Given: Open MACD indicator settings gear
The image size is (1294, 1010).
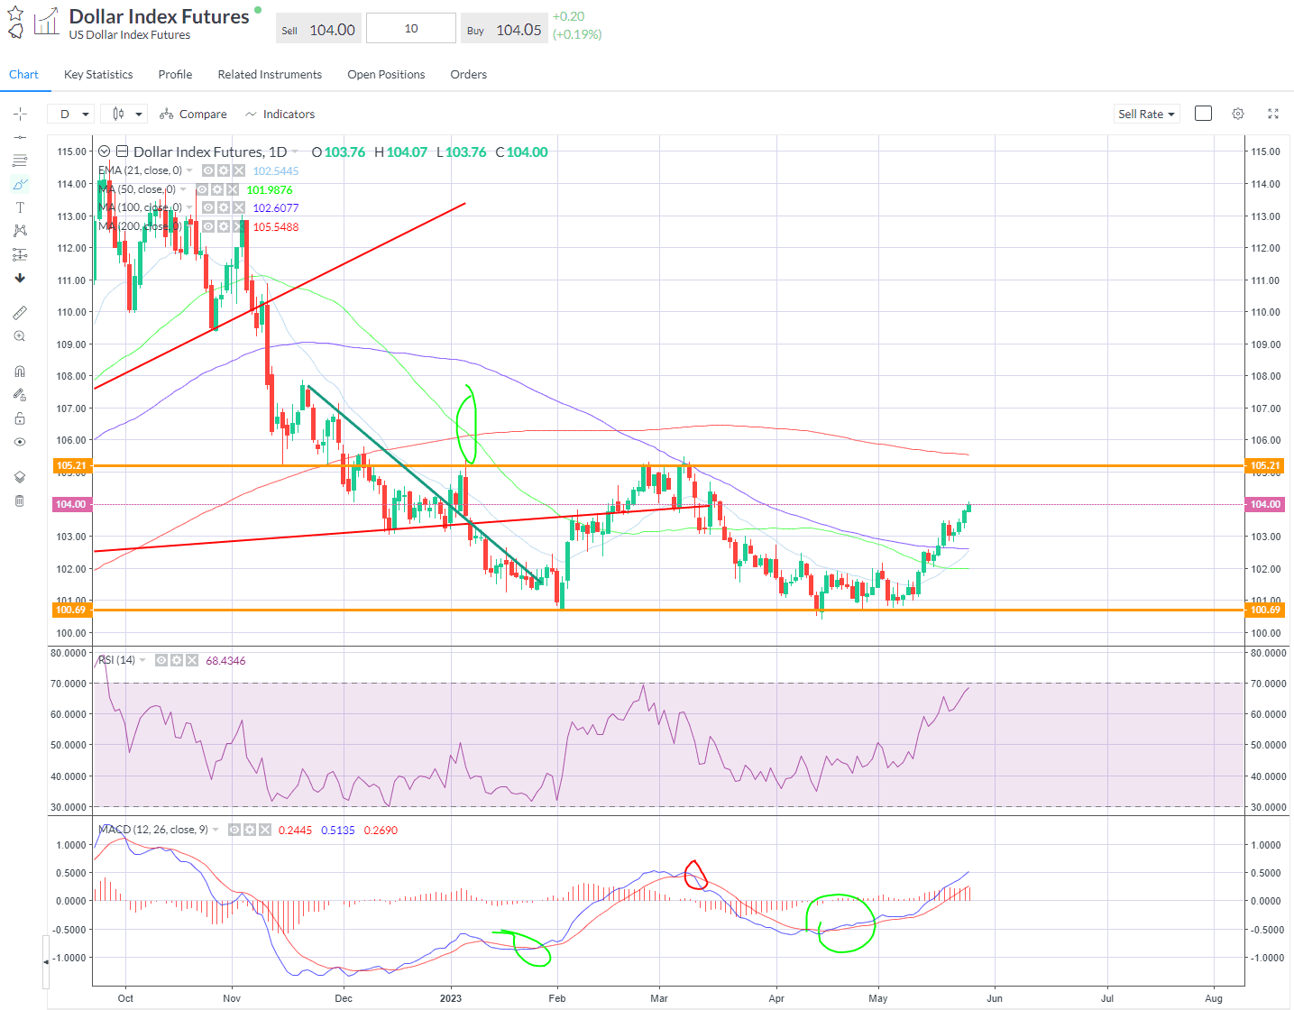Looking at the screenshot, I should coord(250,830).
